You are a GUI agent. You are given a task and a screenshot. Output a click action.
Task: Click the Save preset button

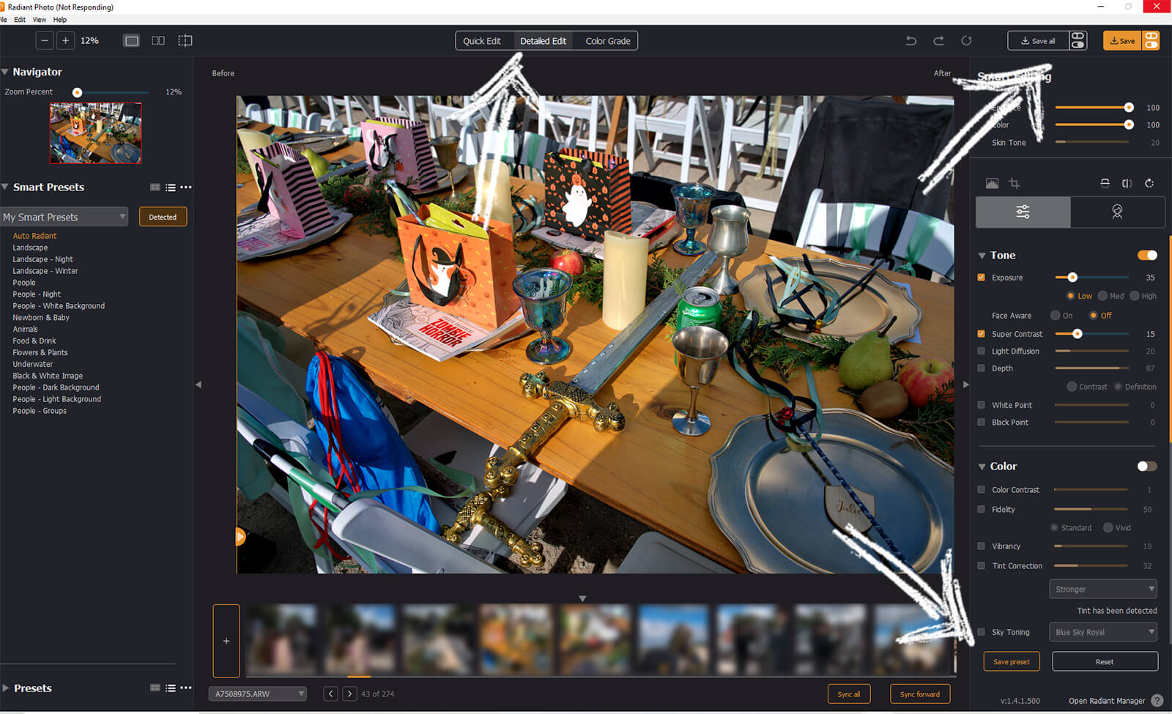pos(1011,662)
